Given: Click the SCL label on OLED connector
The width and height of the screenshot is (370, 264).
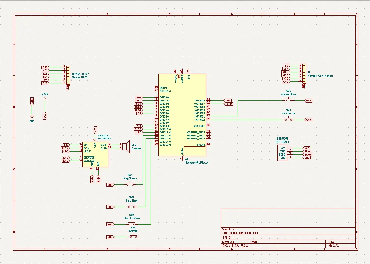Looking at the screenshot, I should [45, 74].
